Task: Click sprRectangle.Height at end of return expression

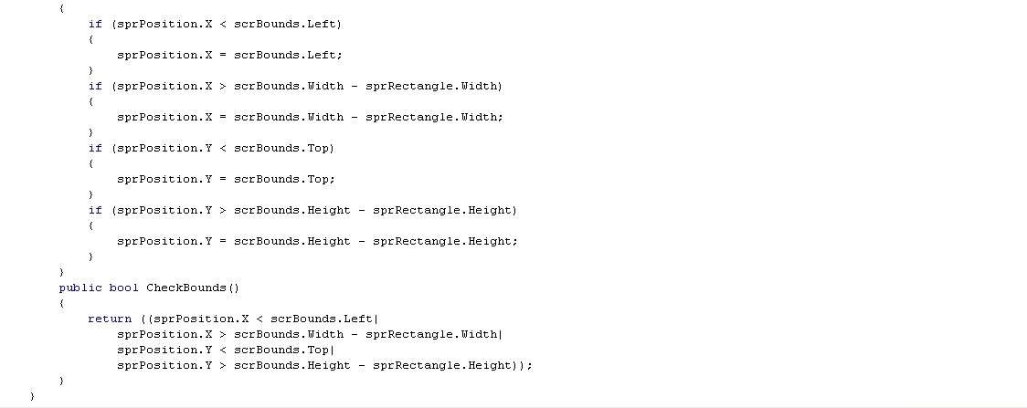Action: (x=442, y=365)
